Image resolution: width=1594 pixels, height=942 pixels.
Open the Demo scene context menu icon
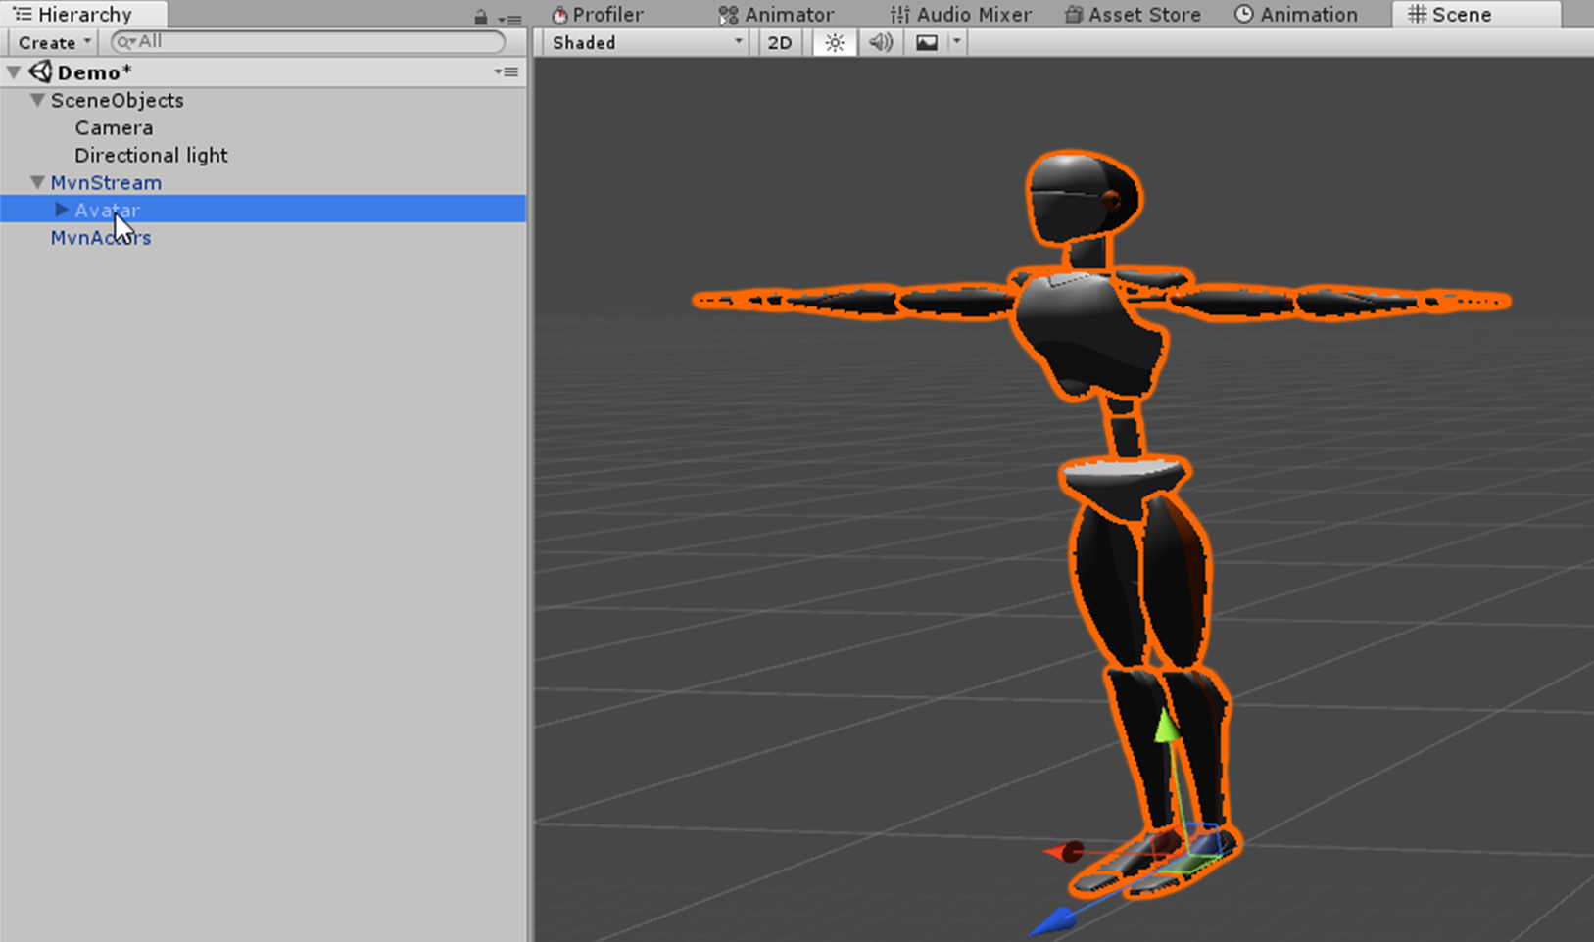tap(507, 72)
